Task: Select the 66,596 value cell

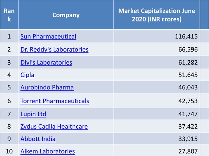Action: [188, 50]
